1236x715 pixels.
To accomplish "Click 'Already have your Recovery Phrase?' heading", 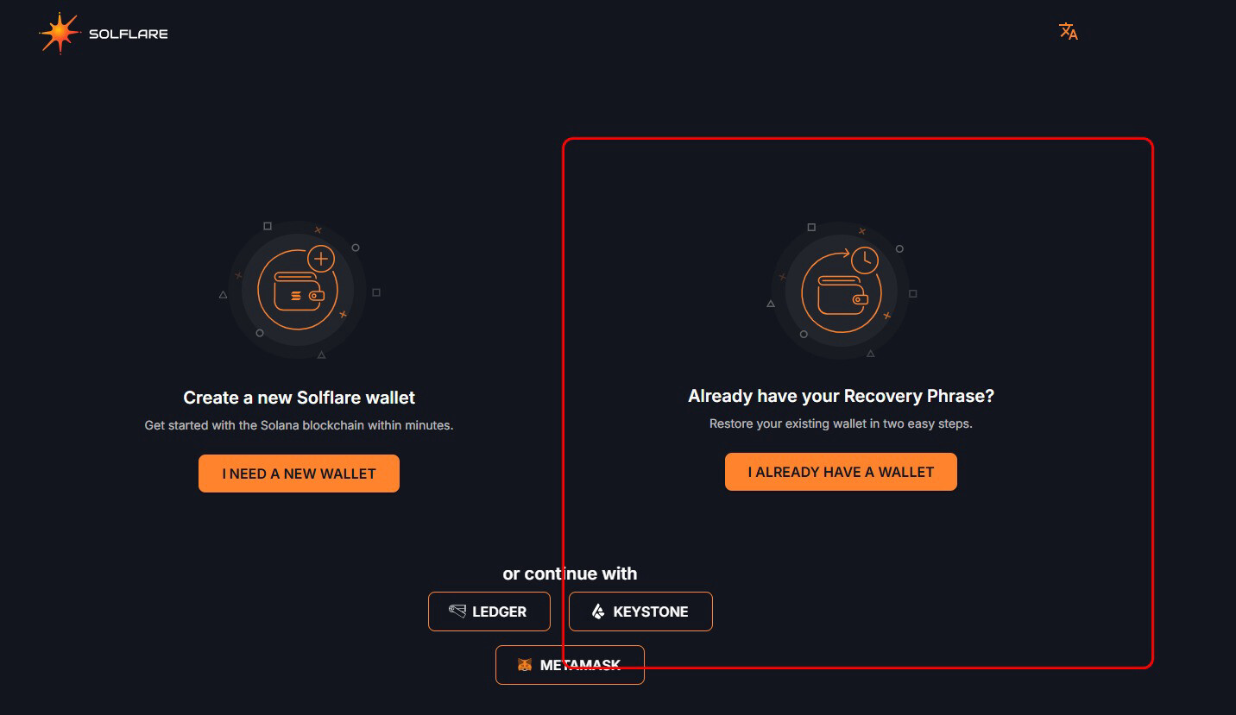I will (x=841, y=396).
